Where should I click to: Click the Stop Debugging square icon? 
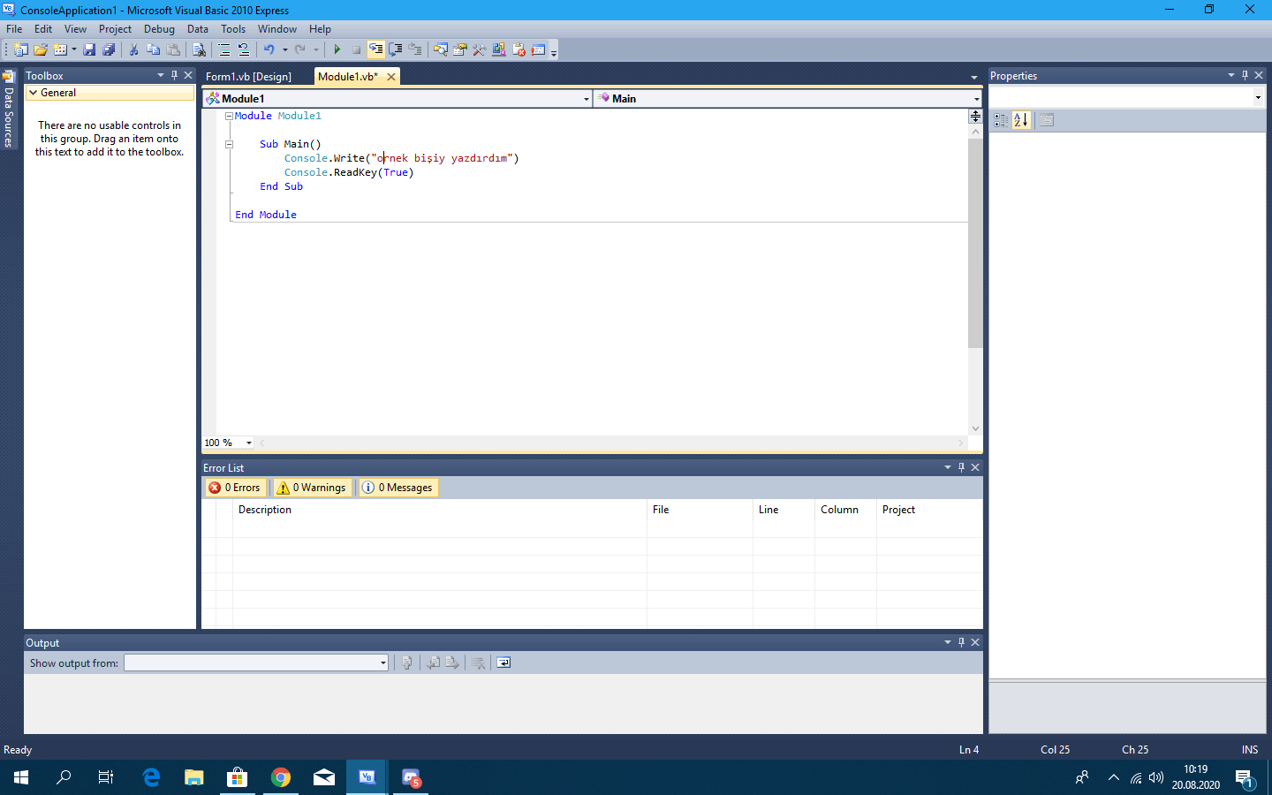[x=356, y=49]
